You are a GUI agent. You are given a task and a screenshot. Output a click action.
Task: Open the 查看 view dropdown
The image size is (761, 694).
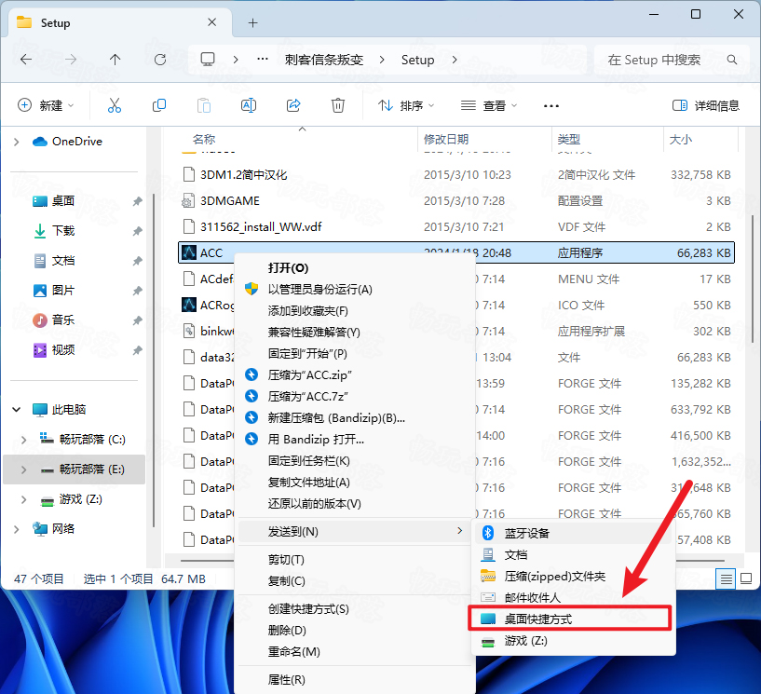click(x=489, y=105)
